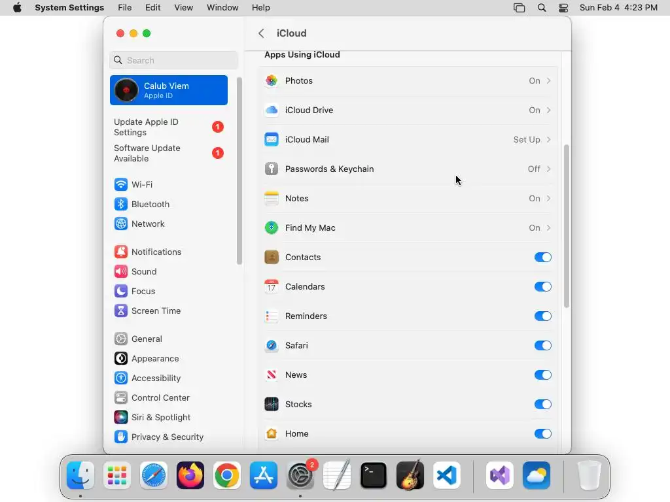Open Update Apple ID Settings notice
This screenshot has height=502, width=670.
pos(169,127)
